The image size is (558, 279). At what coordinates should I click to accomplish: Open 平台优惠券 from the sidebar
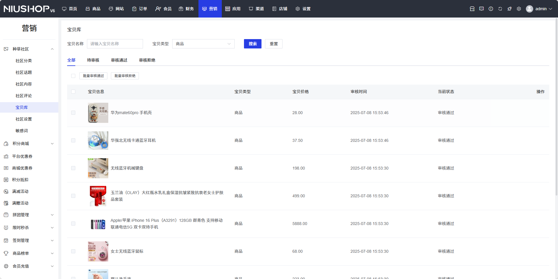22,156
